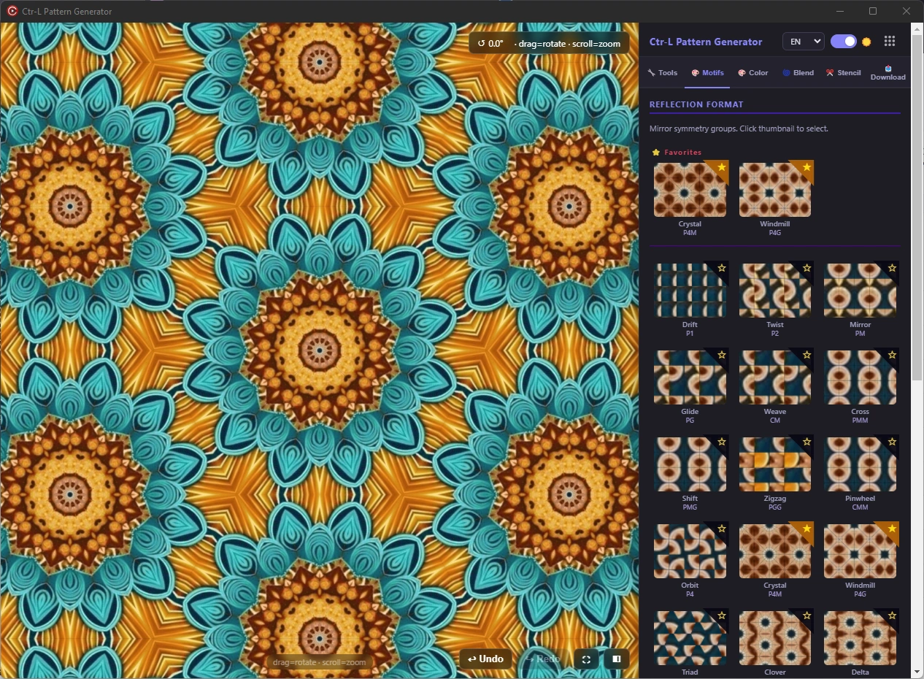
Task: Toggle the side panel layout icon
Action: tap(617, 659)
